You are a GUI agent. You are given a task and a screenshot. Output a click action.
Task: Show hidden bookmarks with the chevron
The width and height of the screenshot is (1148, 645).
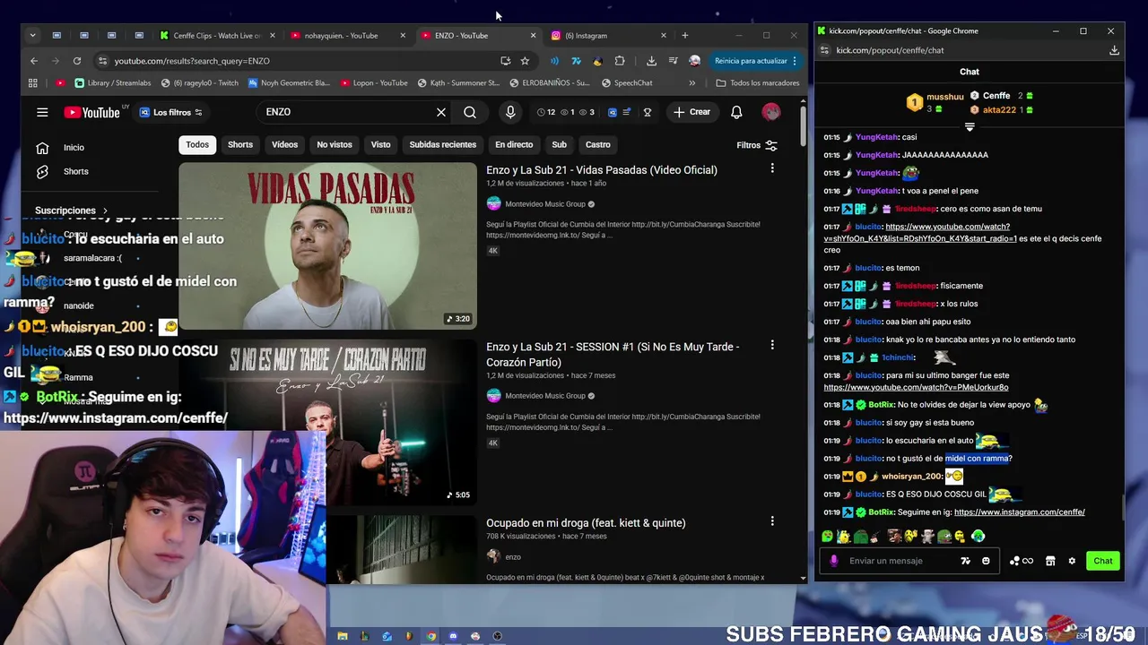pos(691,83)
